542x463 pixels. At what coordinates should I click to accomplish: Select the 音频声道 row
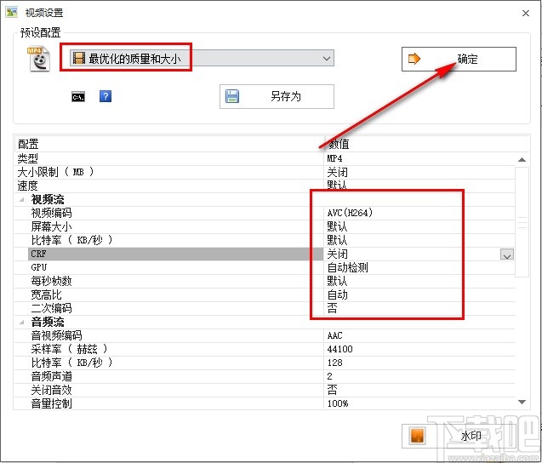pos(265,376)
